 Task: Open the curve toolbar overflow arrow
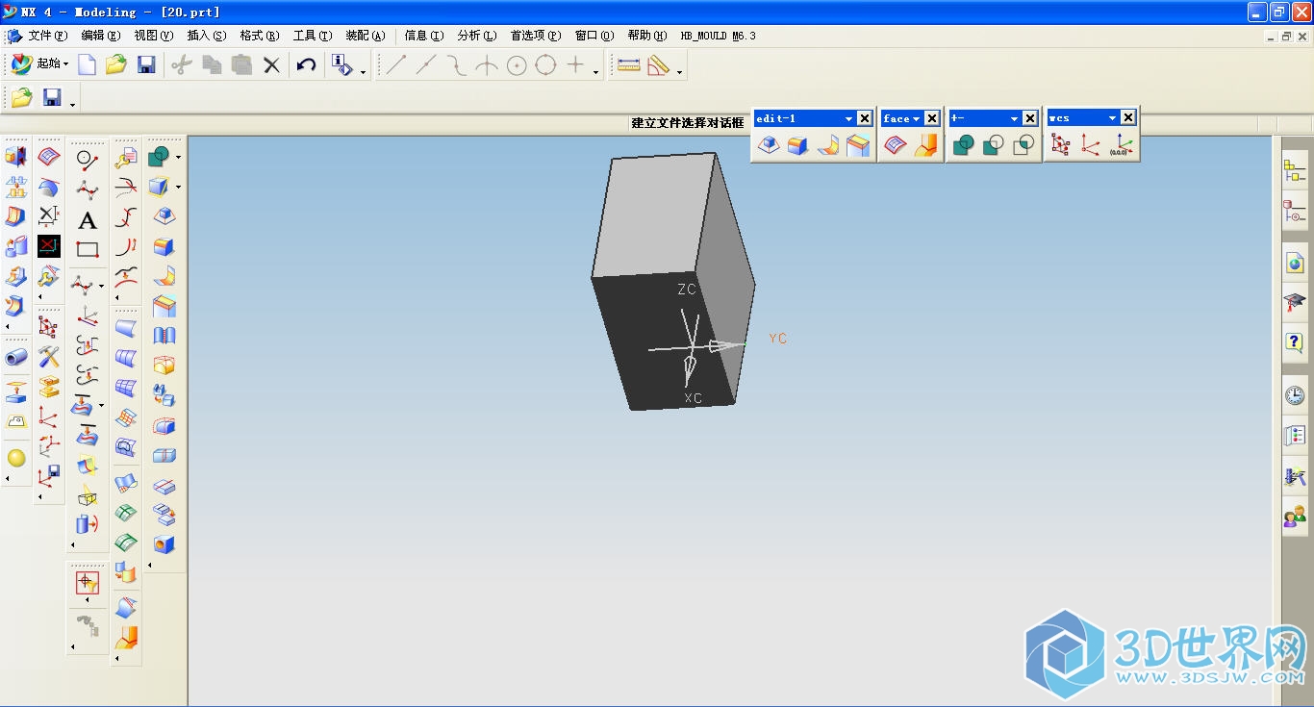pyautogui.click(x=595, y=72)
